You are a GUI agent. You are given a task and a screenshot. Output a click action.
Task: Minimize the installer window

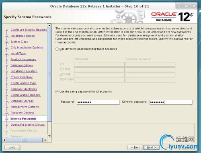coord(179,6)
